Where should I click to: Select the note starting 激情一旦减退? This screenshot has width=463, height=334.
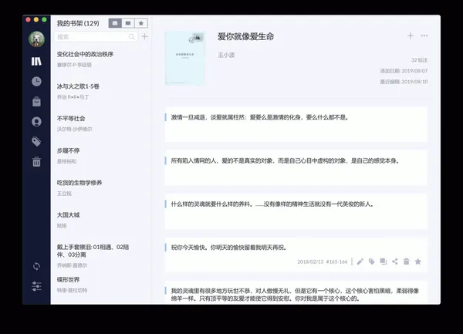296,124
